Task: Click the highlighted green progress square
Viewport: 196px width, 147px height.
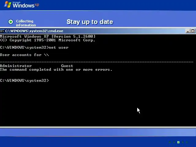Action: click(x=178, y=142)
